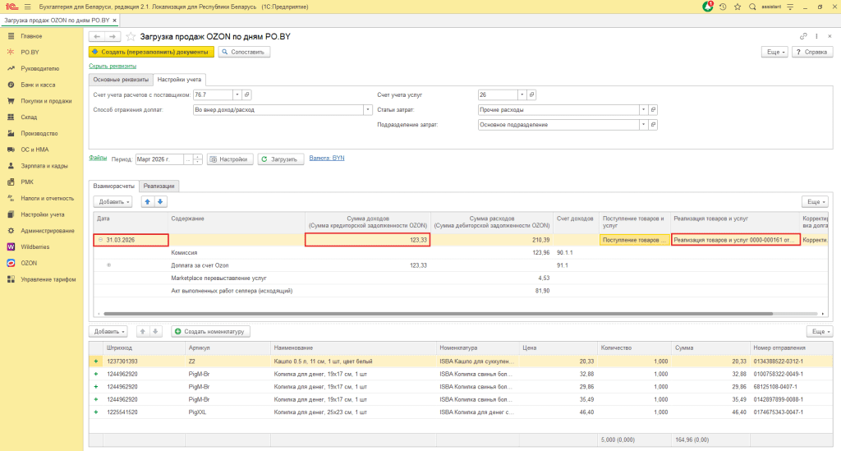The height and width of the screenshot is (451, 841).
Task: Go back with left arrow button
Action: click(97, 36)
